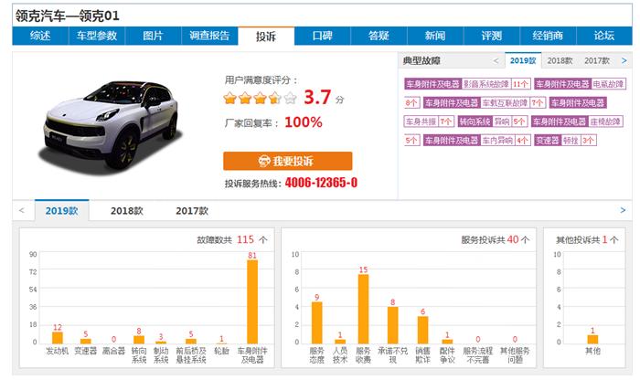Click the 销售欺诈 bar labeled 6

tap(422, 330)
